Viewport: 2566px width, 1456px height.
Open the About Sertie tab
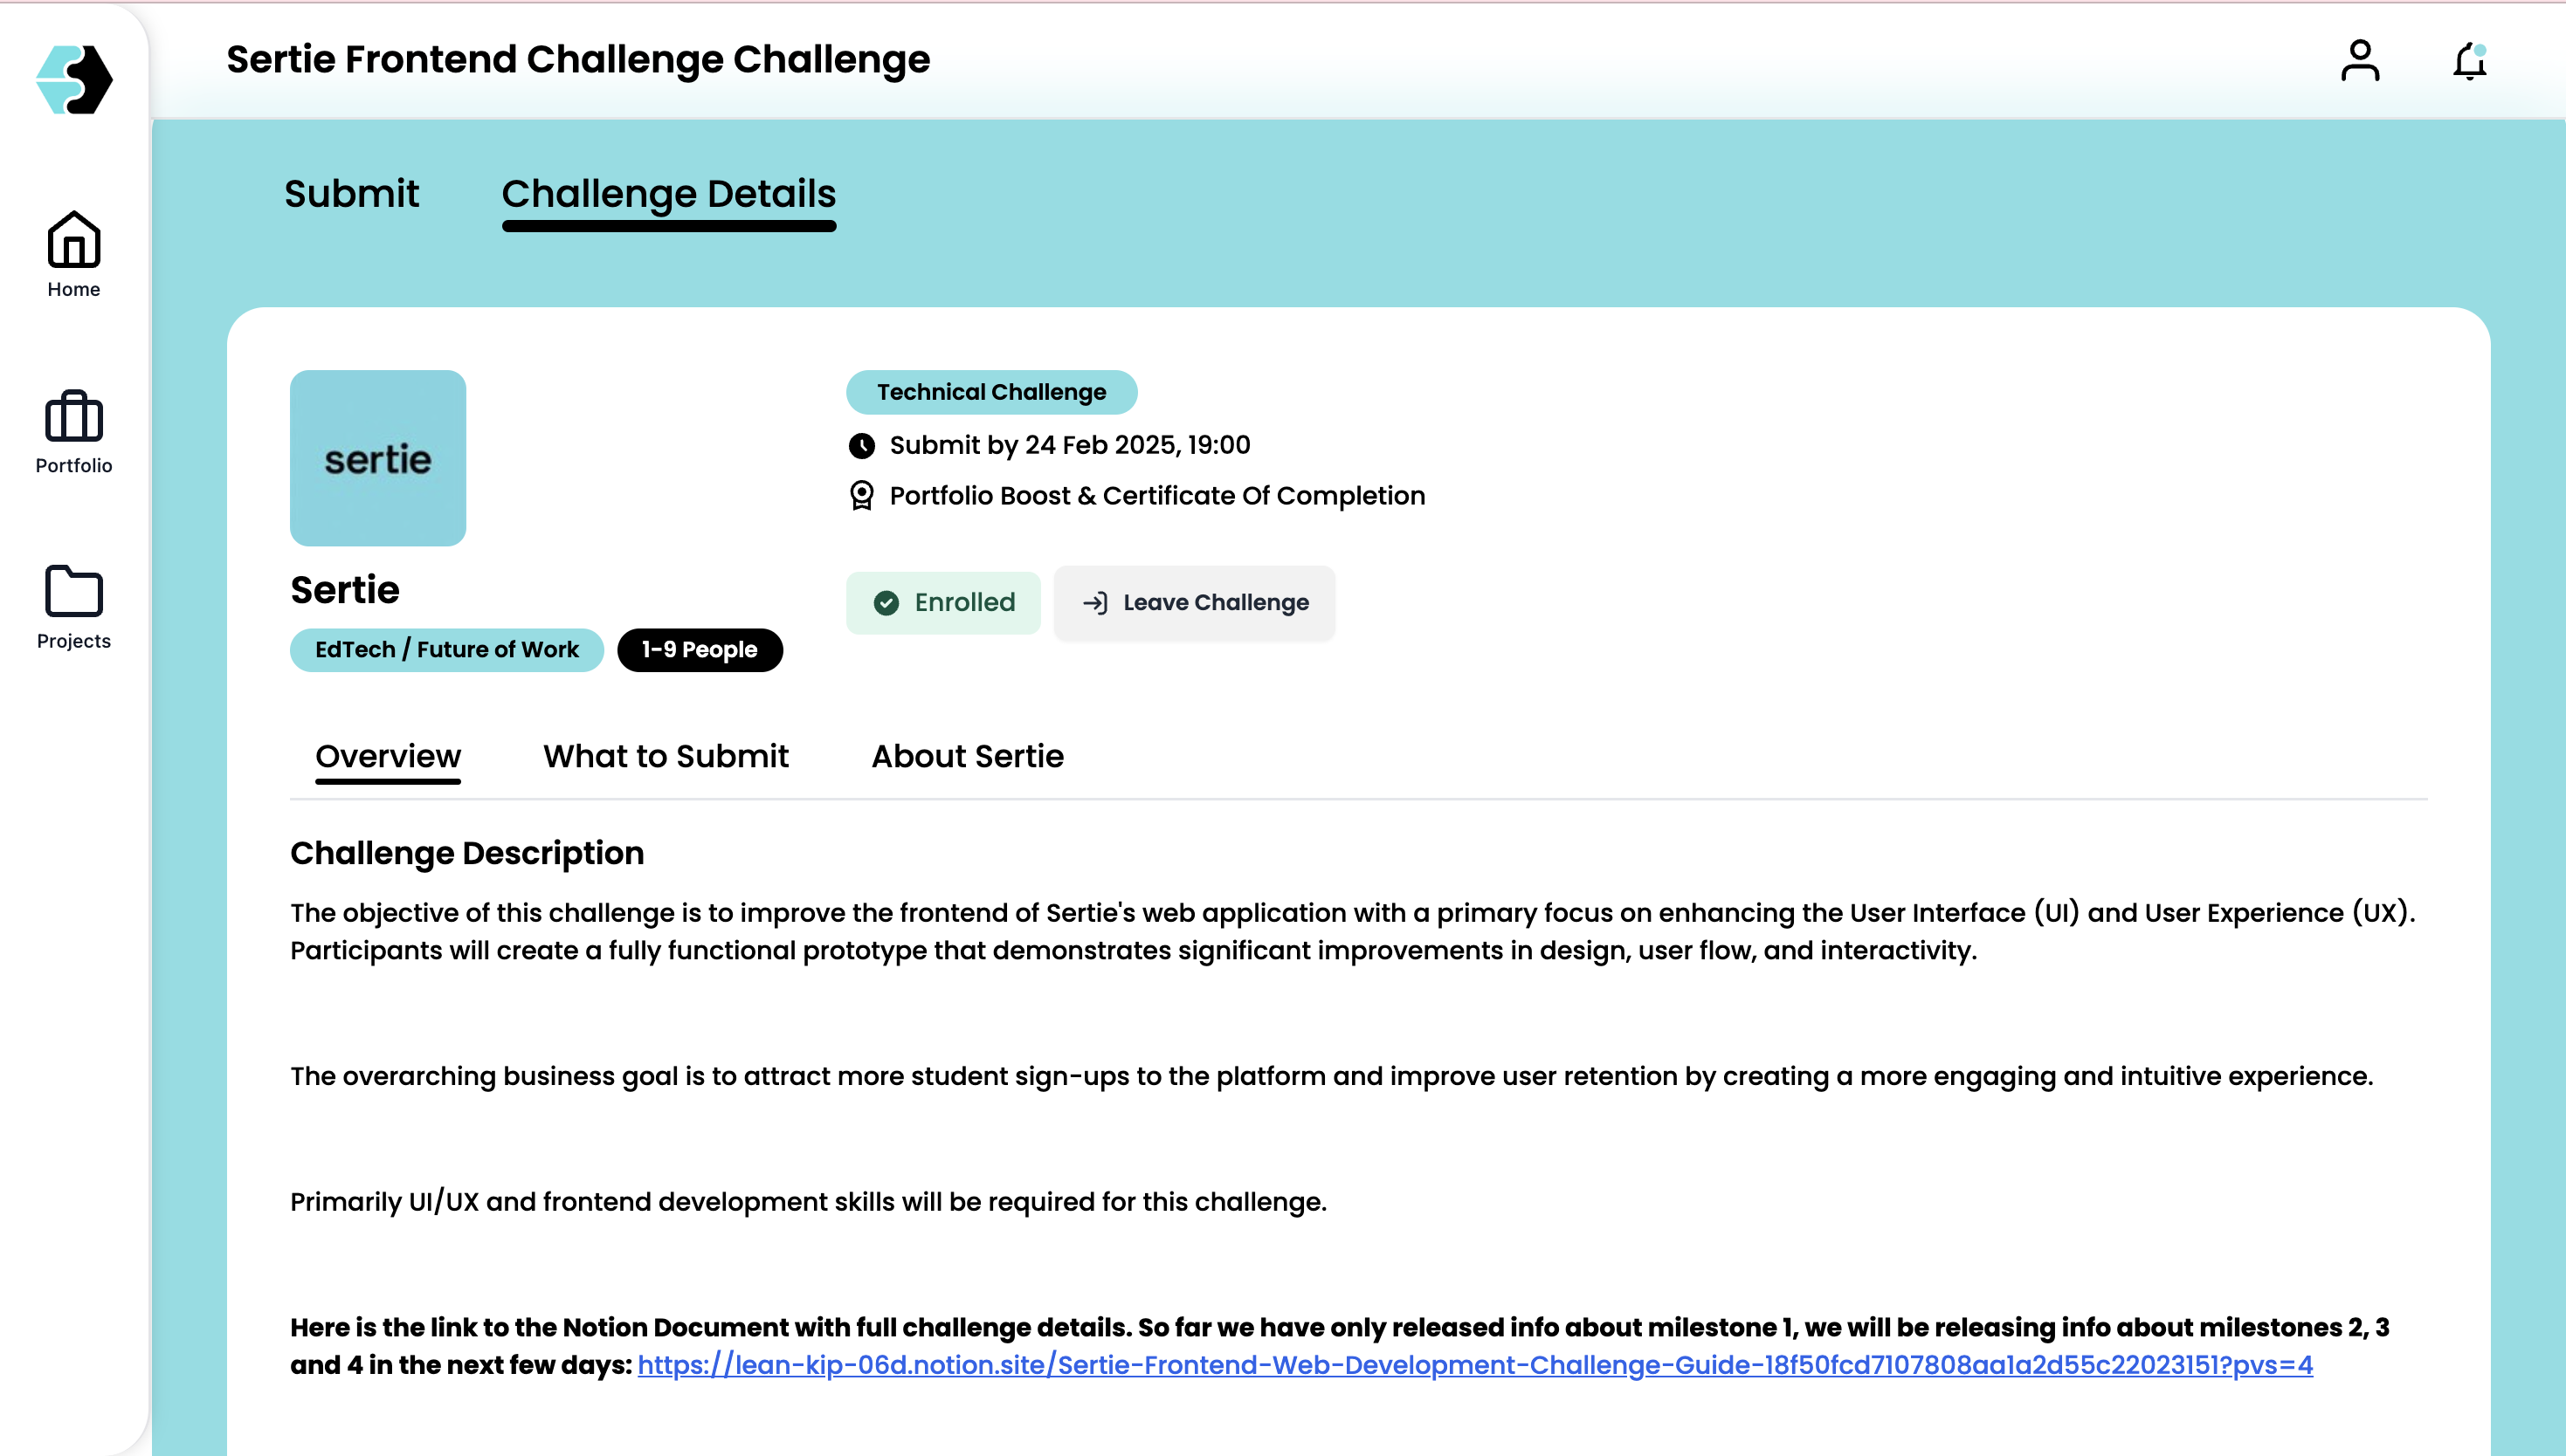pos(968,757)
